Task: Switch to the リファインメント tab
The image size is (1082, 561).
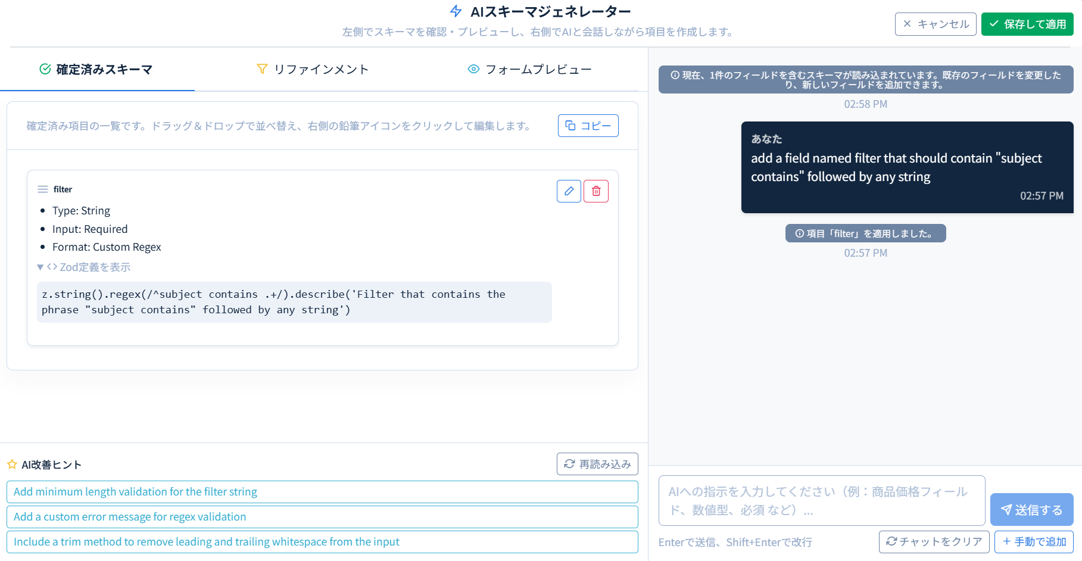Action: [x=313, y=68]
